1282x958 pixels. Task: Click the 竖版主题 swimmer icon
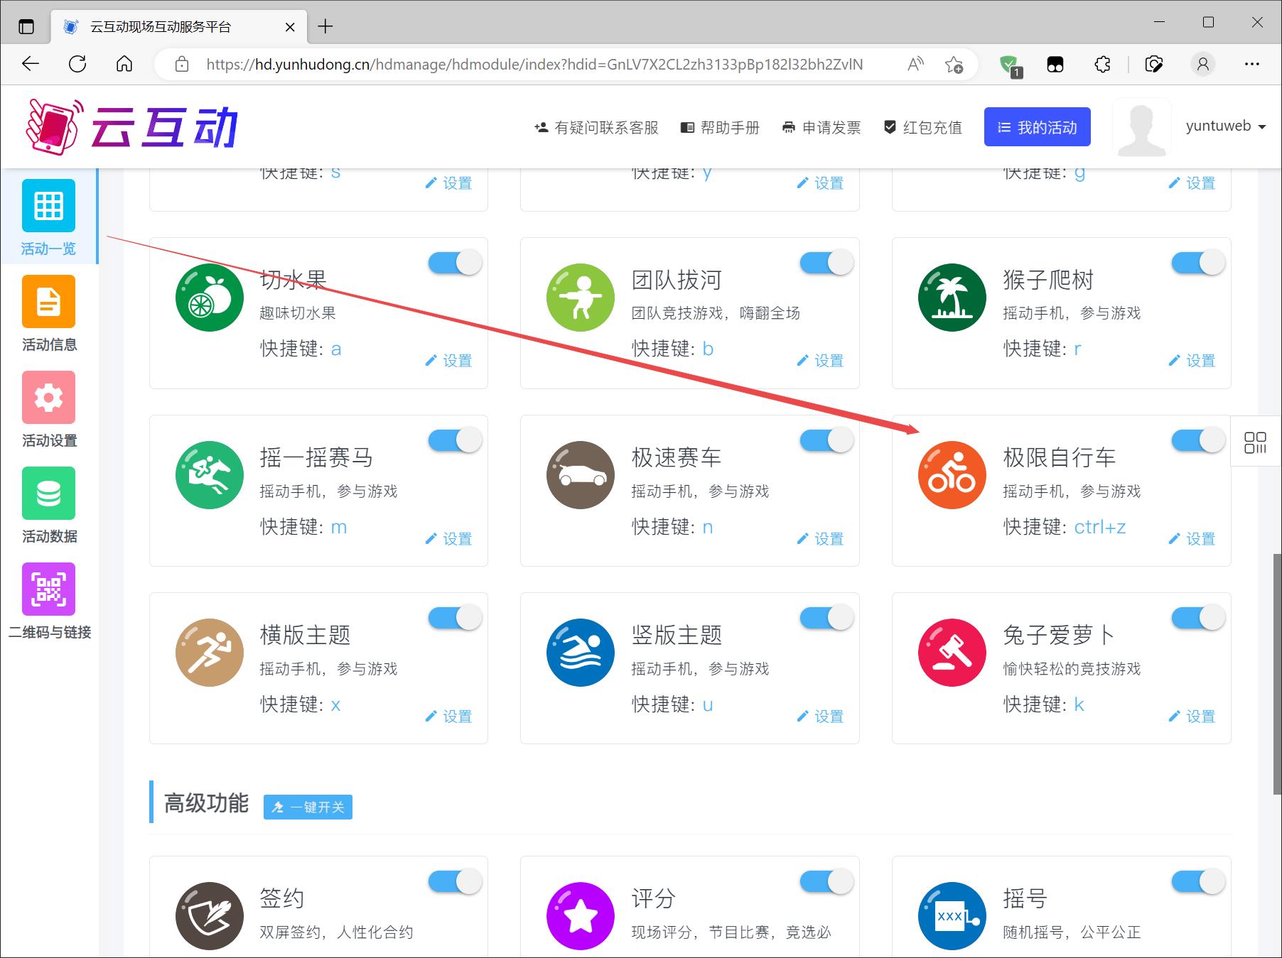[x=581, y=653]
